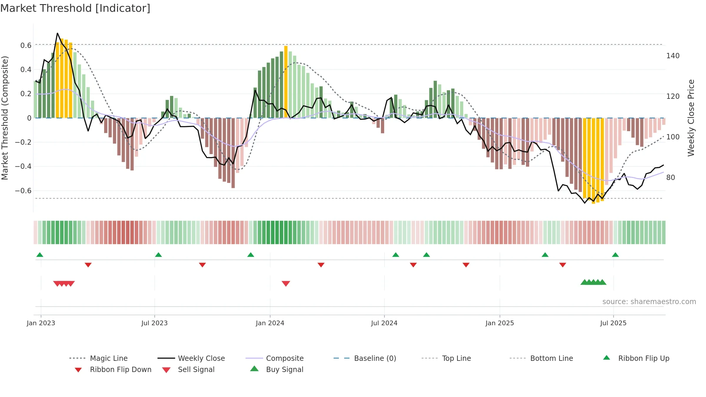Click the 140 price axis tick label

point(673,56)
